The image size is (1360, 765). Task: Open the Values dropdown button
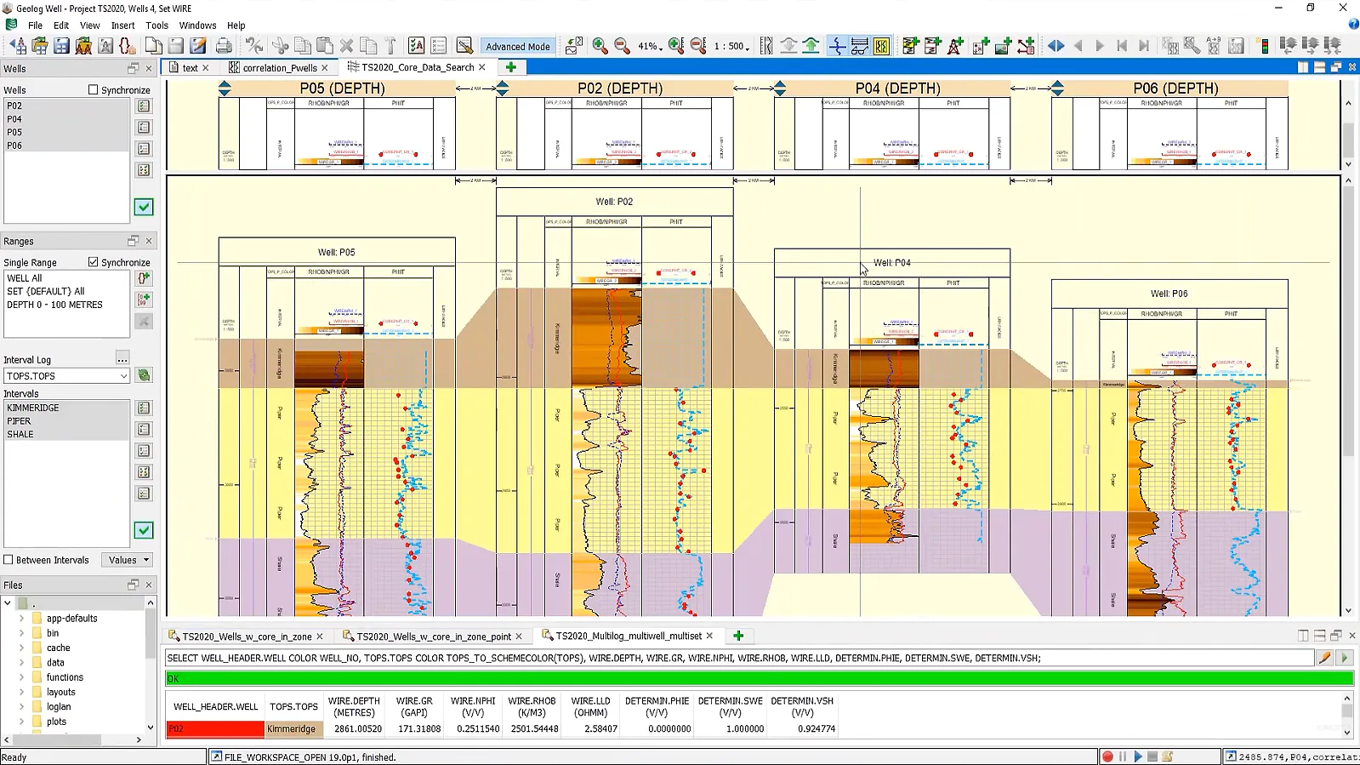pyautogui.click(x=128, y=560)
